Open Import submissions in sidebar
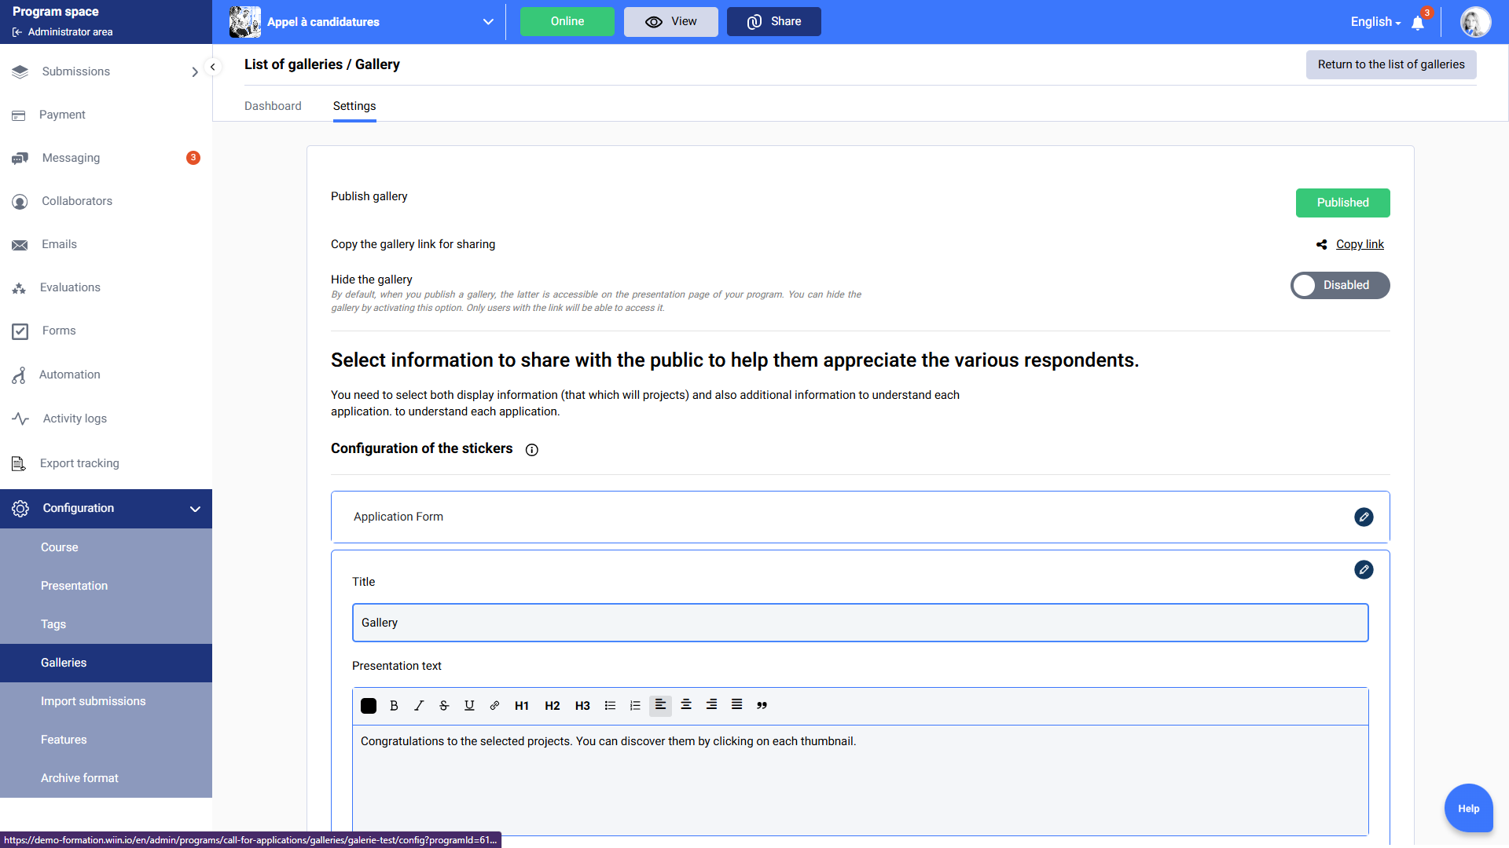 click(x=93, y=701)
